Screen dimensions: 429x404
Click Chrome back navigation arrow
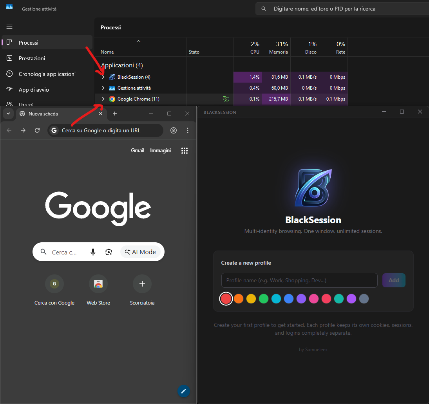[x=9, y=130]
